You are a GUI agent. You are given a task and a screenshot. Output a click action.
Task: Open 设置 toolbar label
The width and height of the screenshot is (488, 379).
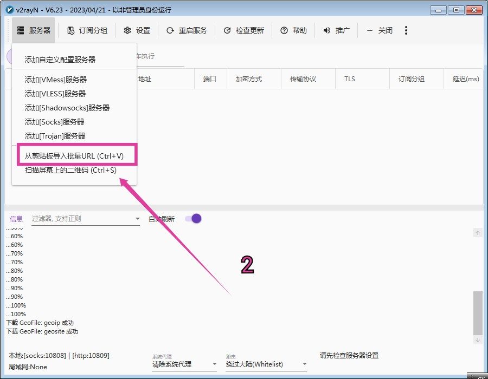coord(143,30)
